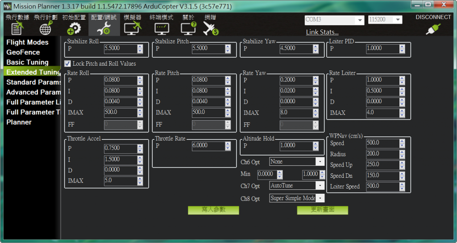Click the Rate Roll D stepper arrows
Screen dimensions: 457x243
pos(140,102)
